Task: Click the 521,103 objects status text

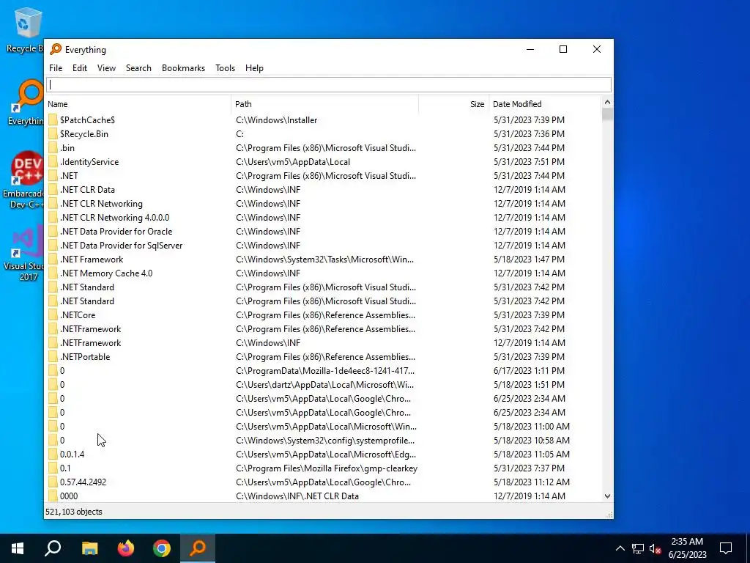Action: (x=74, y=512)
